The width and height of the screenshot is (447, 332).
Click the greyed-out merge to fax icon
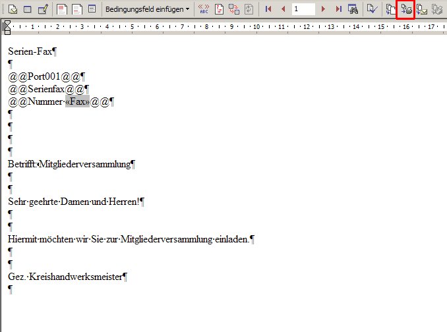point(436,9)
